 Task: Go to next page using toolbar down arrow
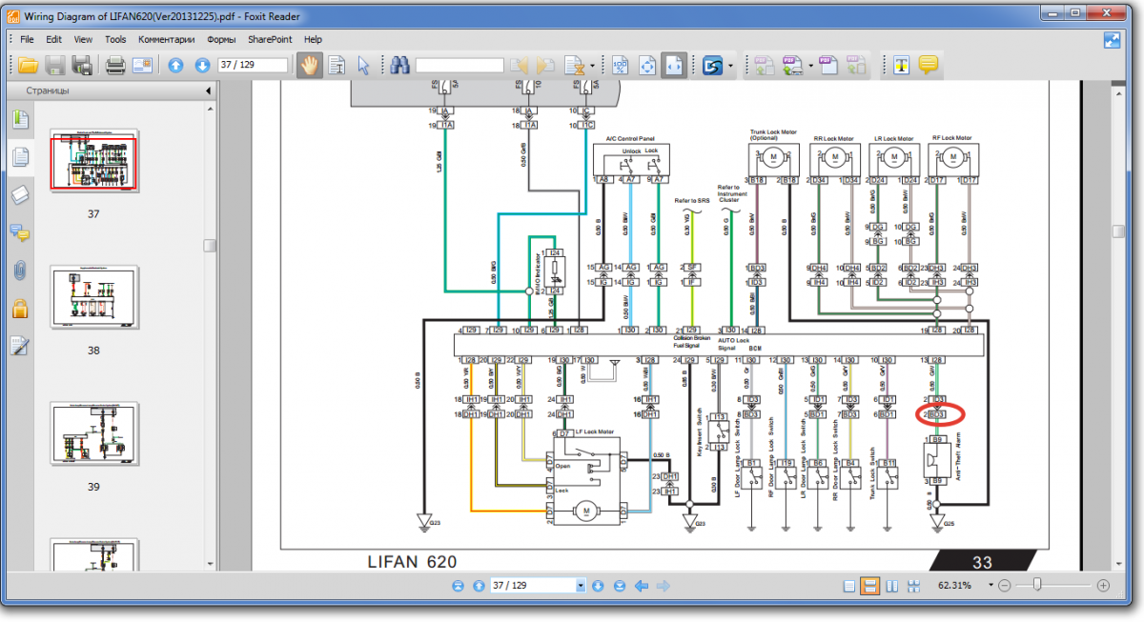click(202, 66)
